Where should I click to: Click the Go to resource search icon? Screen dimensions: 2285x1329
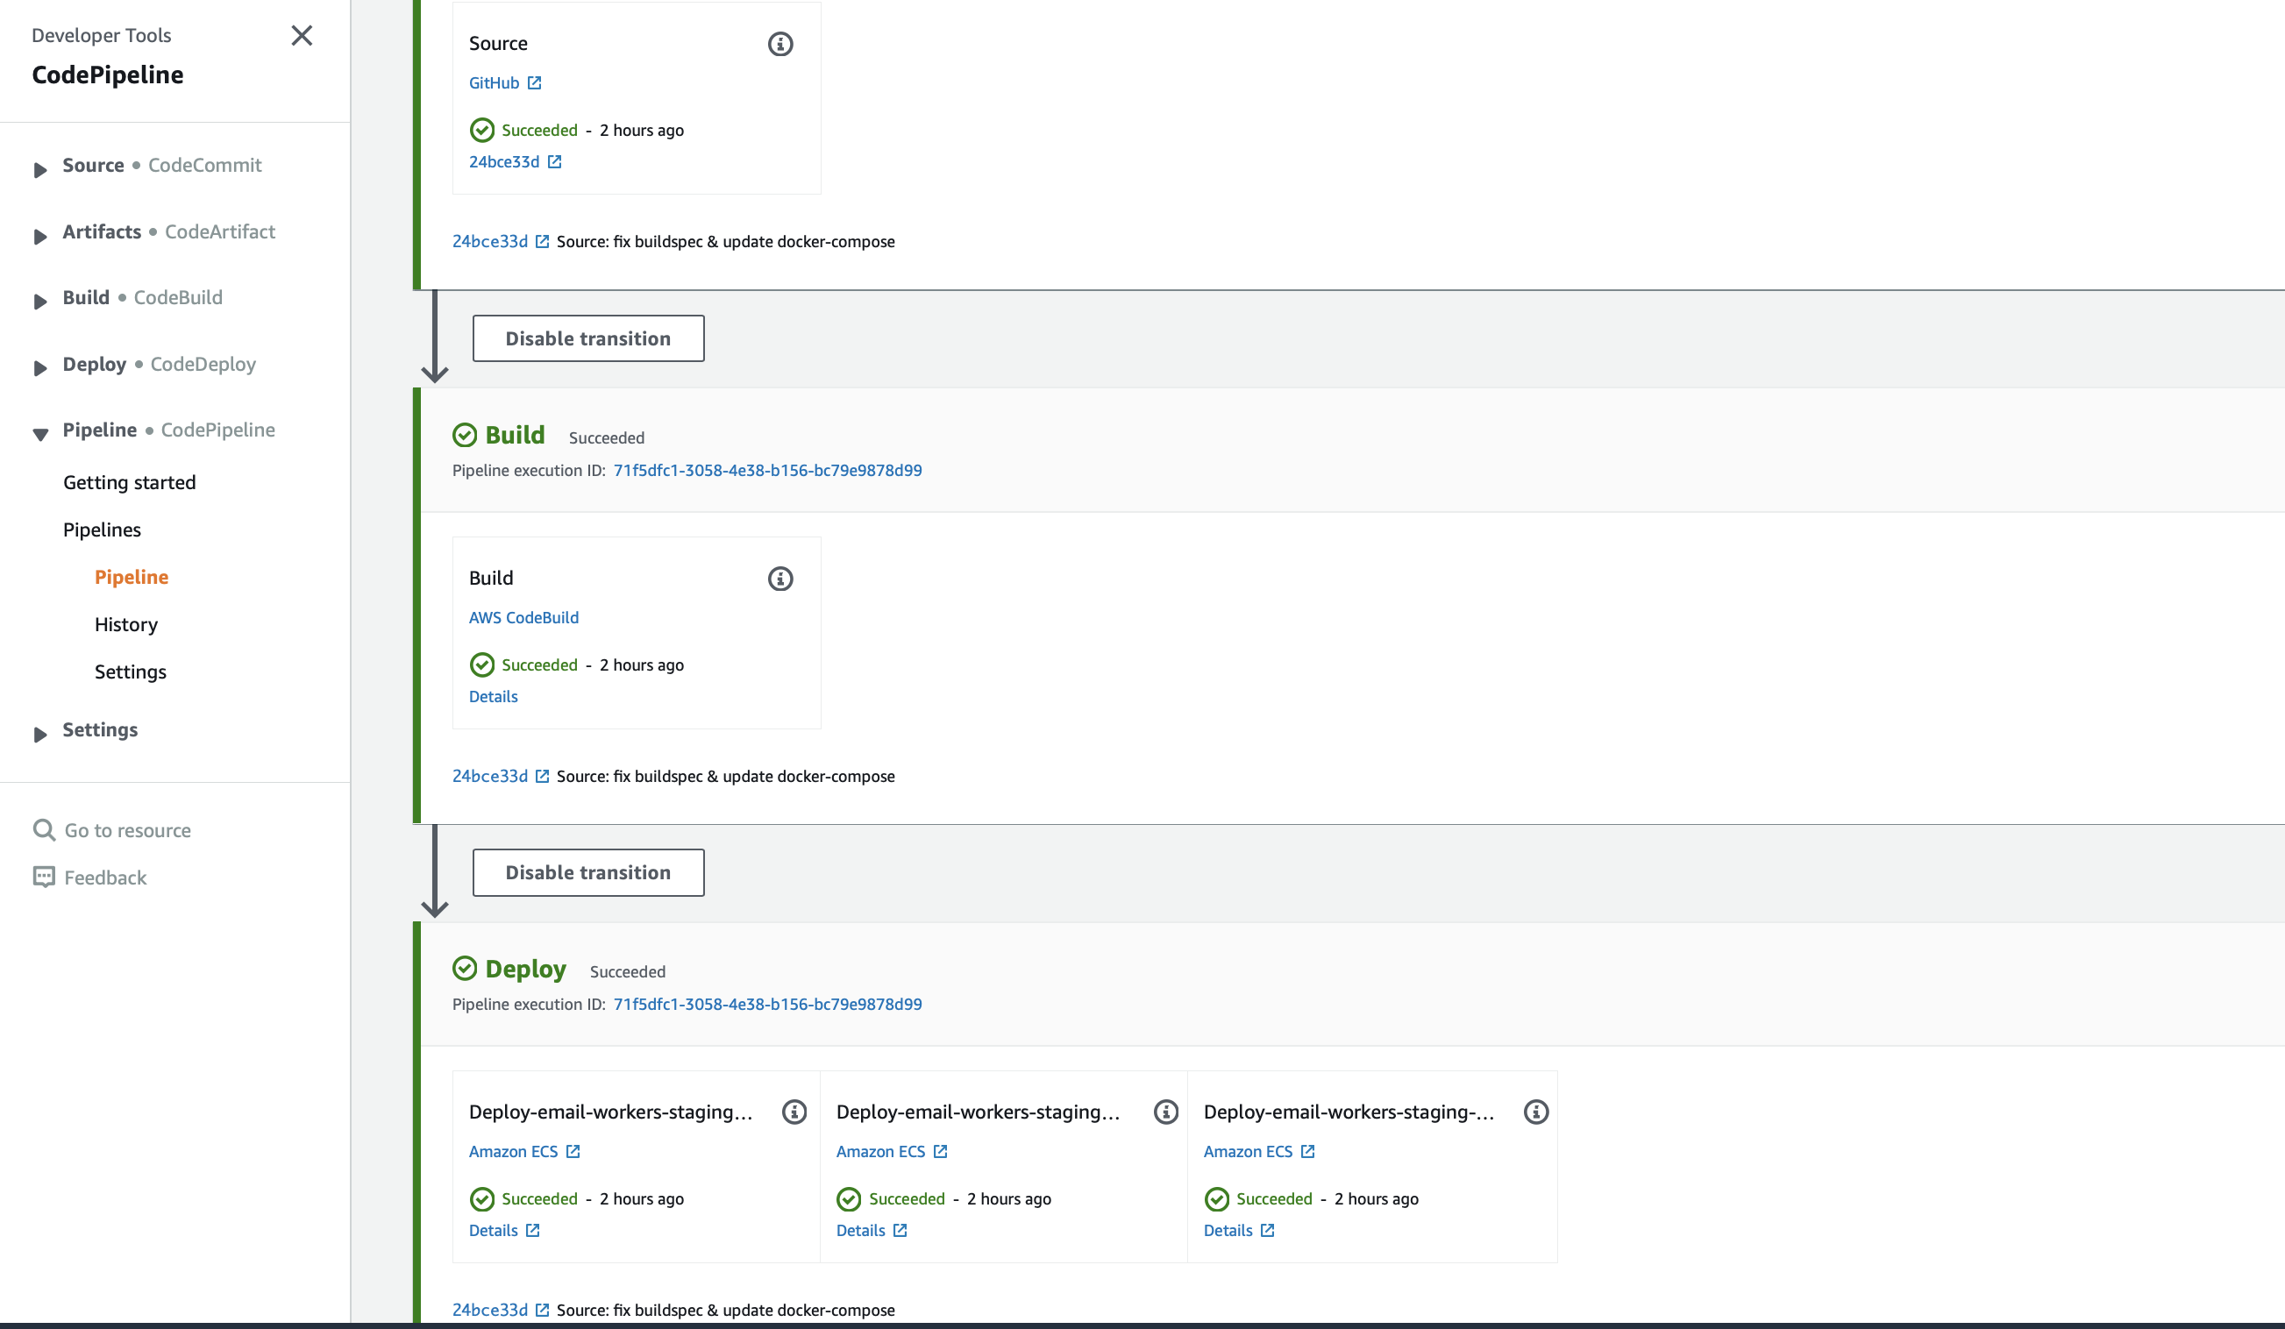pos(44,829)
